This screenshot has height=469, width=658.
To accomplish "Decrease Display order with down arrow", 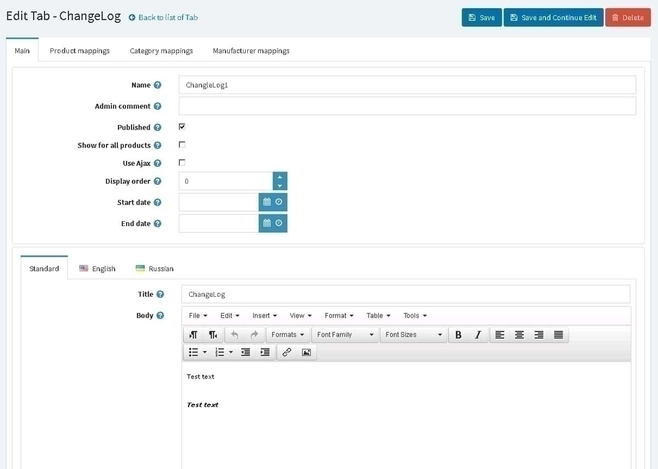I will coord(280,186).
